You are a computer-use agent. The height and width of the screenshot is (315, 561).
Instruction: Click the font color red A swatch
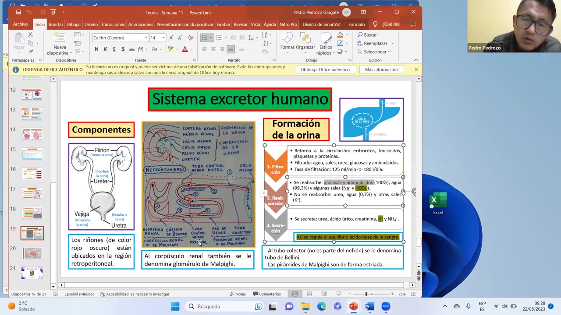(x=185, y=49)
